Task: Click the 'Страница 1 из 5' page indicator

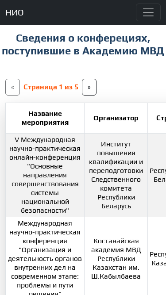Action: click(x=51, y=87)
